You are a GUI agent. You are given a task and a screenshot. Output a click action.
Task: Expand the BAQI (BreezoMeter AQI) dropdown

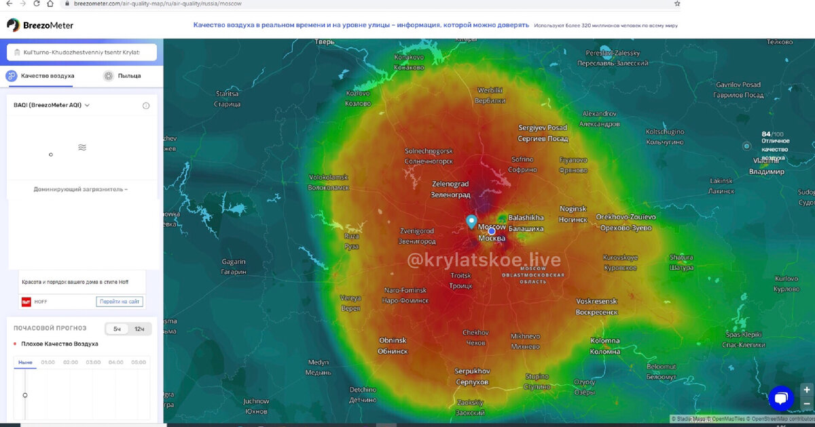click(52, 105)
